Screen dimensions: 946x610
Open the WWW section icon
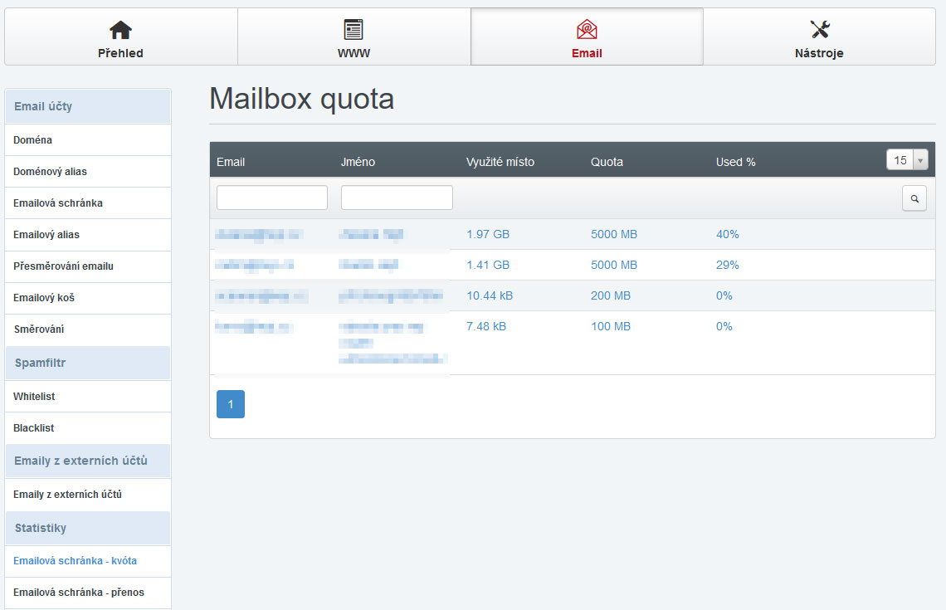354,30
